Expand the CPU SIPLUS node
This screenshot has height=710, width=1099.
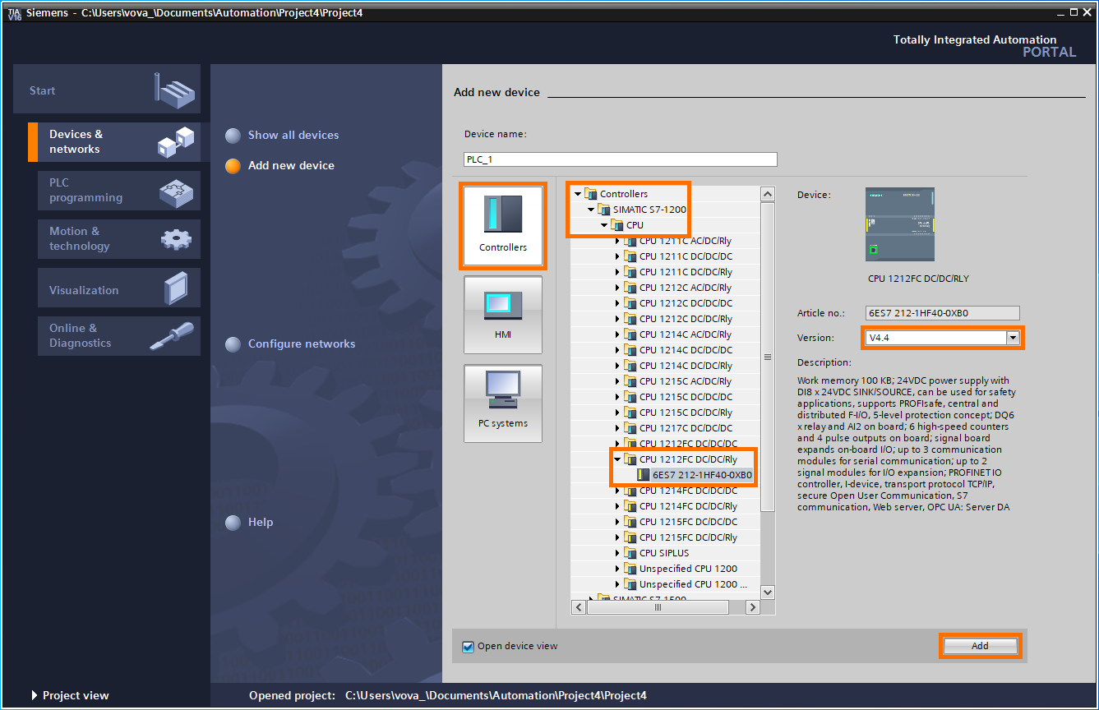[617, 553]
